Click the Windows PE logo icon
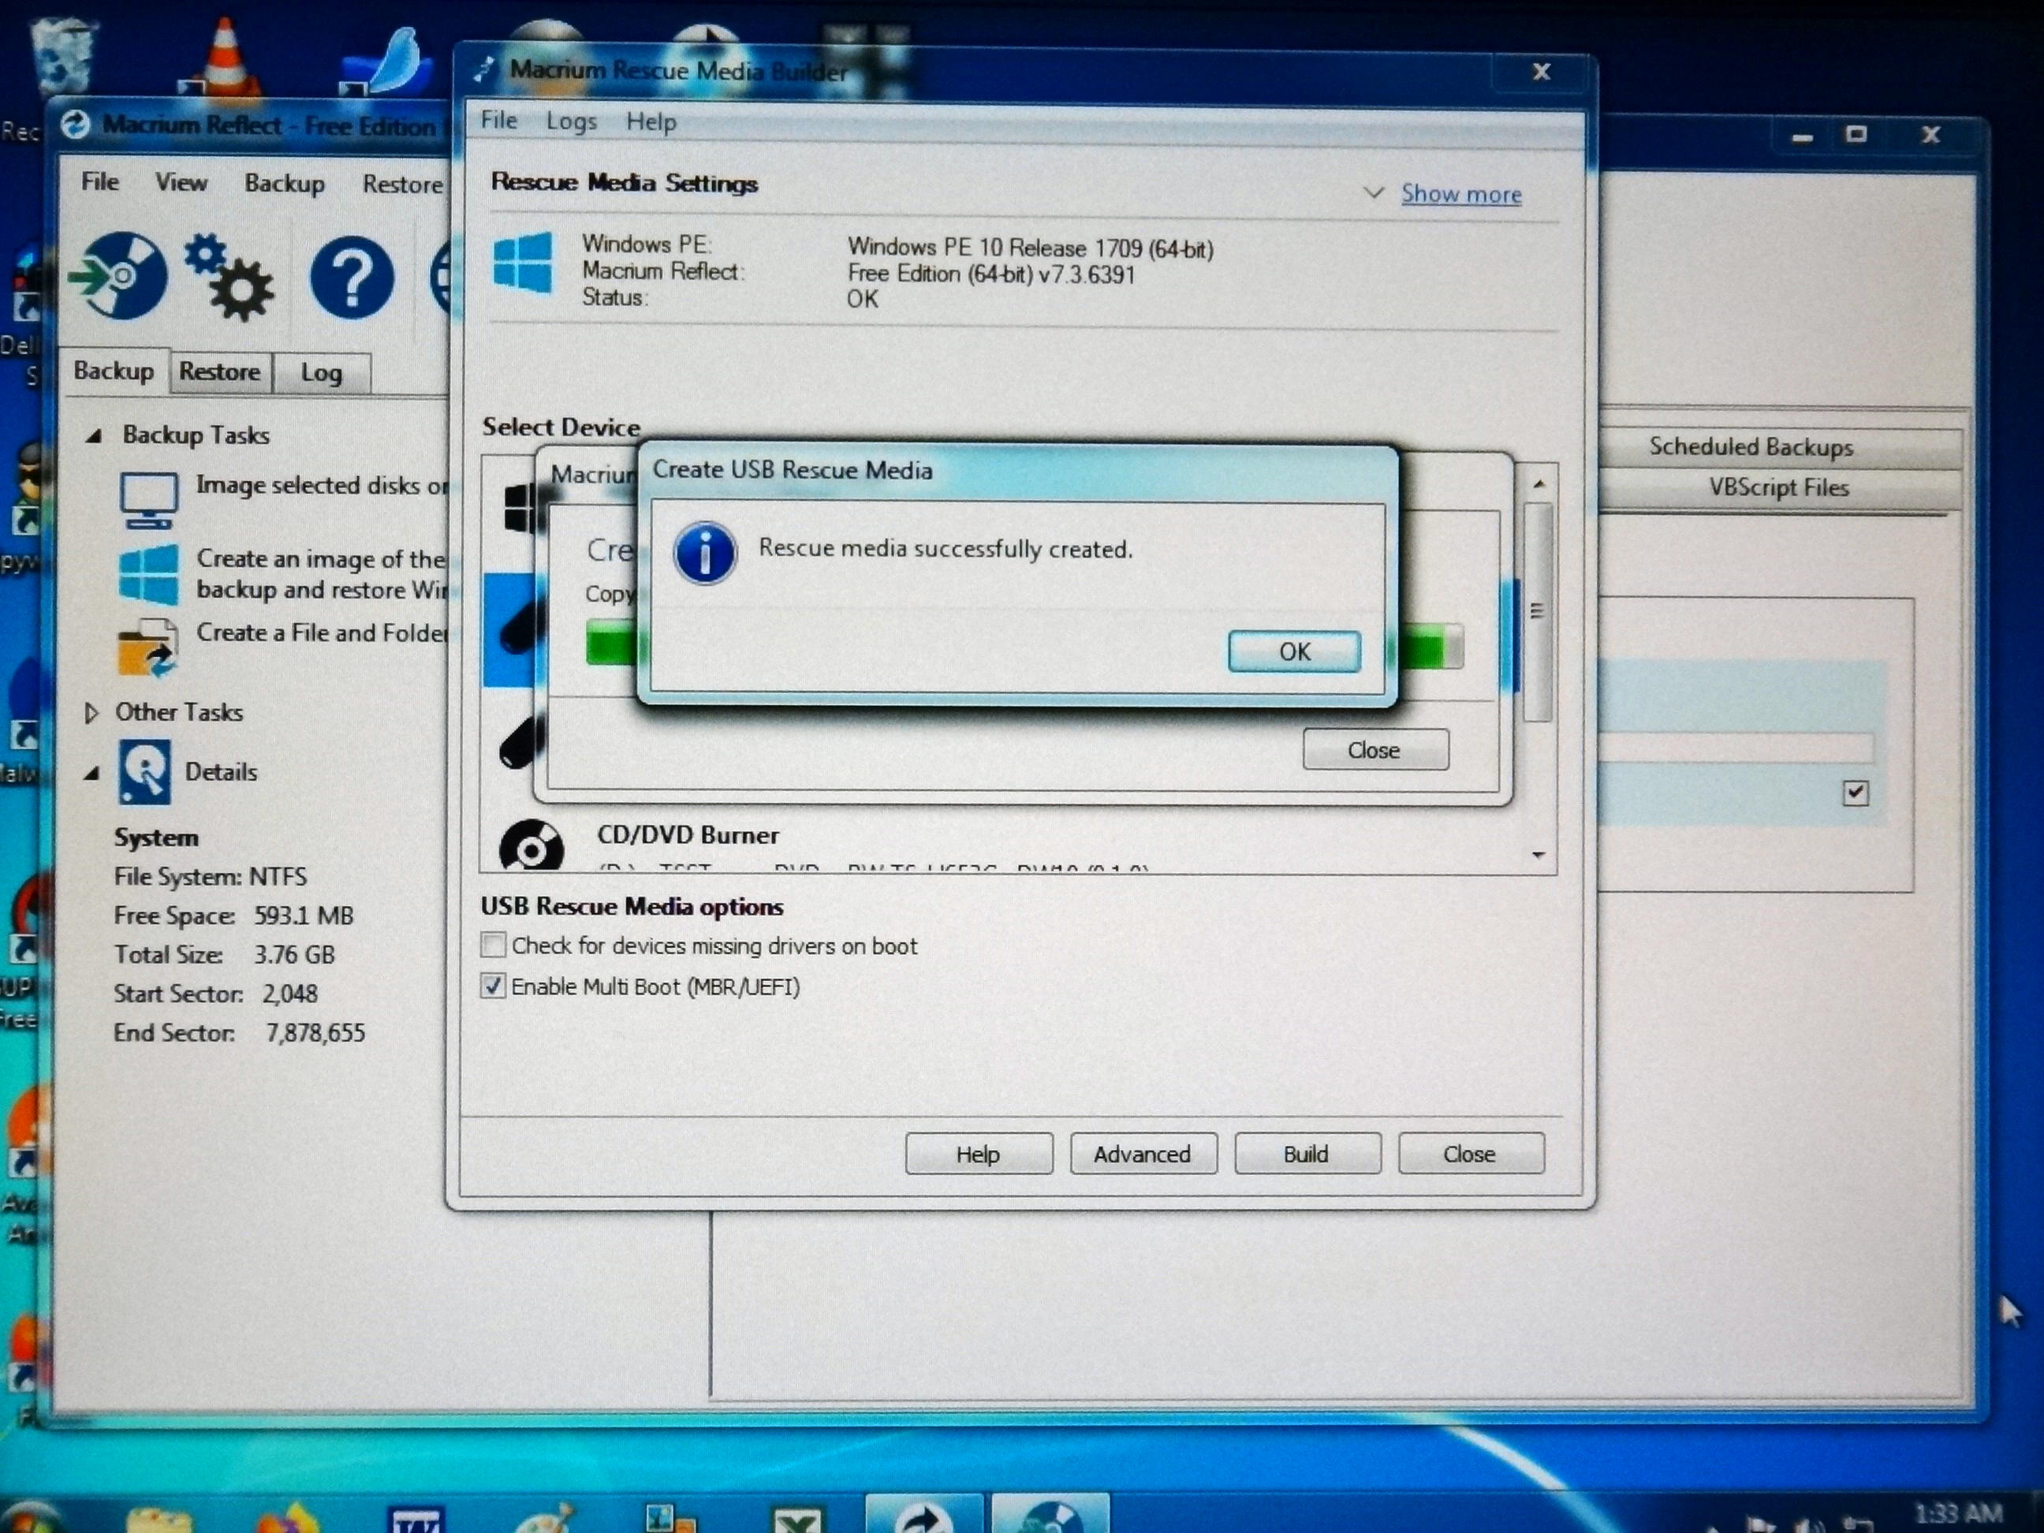 tap(523, 263)
